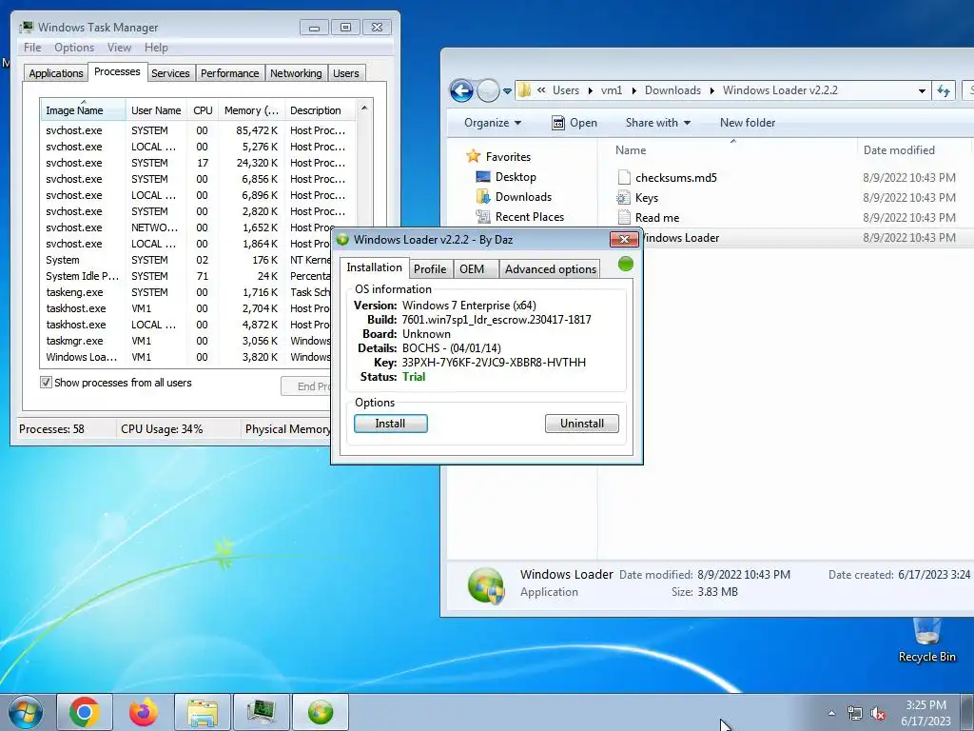Click Downloads segment in address bar
Screen dimensions: 974x731
coord(672,90)
